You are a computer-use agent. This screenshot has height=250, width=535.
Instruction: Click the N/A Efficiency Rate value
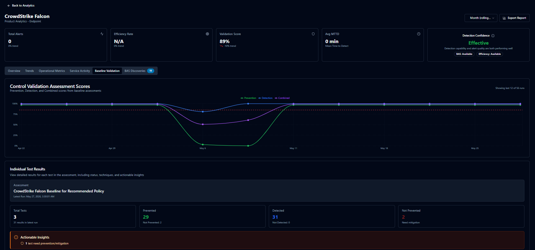pyautogui.click(x=119, y=41)
